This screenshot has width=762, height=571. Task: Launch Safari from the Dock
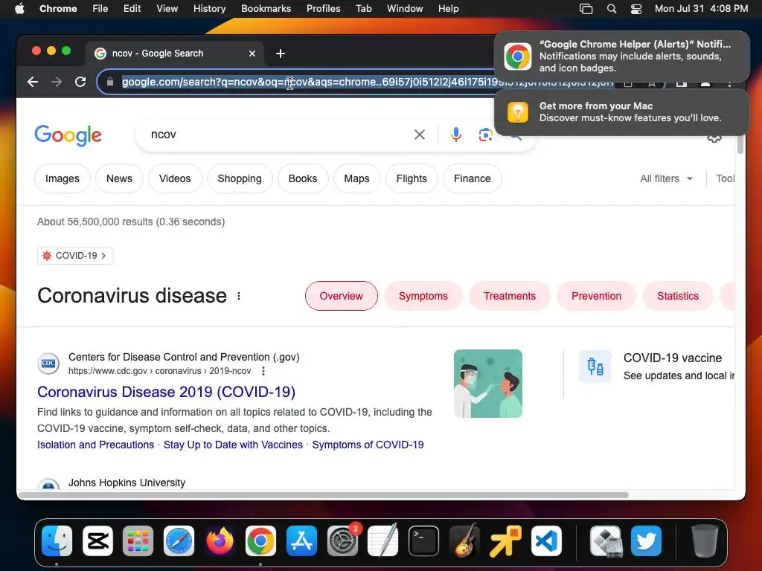coord(179,541)
